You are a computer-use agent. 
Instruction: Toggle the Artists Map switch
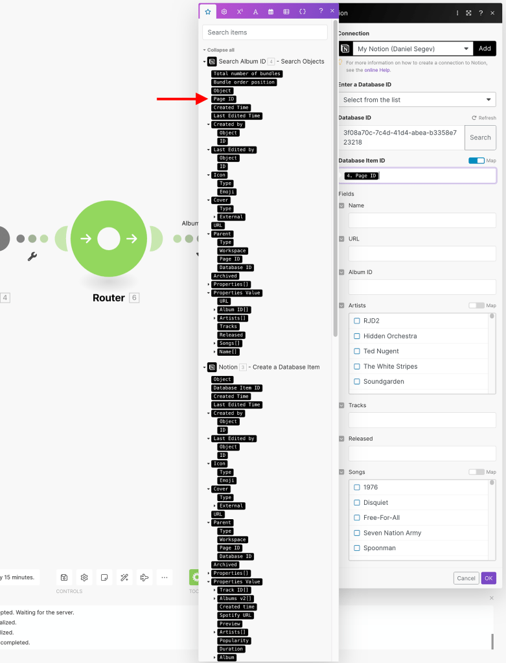pyautogui.click(x=476, y=305)
